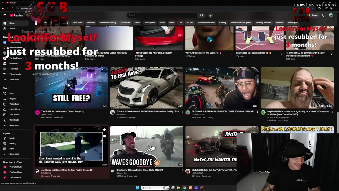Open YouTube Studio link in sidebar
The image size is (339, 191).
pos(15,167)
